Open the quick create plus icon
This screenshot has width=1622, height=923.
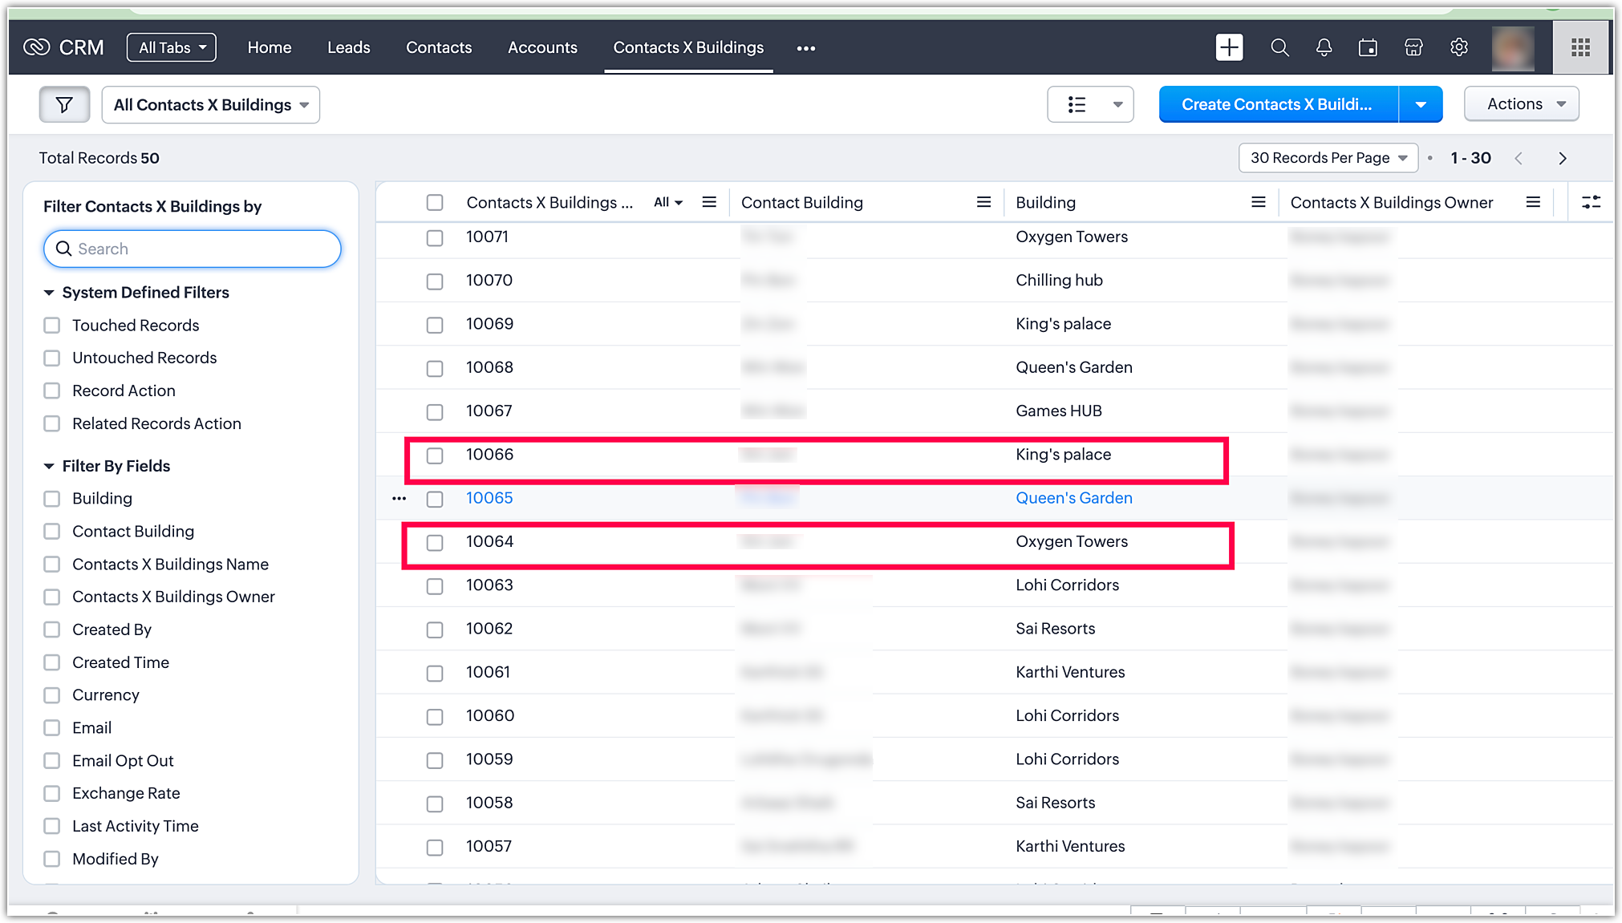pyautogui.click(x=1229, y=47)
